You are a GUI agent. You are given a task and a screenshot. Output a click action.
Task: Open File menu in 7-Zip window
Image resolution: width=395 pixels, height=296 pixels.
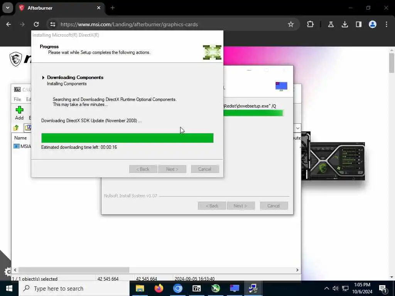[x=17, y=99]
